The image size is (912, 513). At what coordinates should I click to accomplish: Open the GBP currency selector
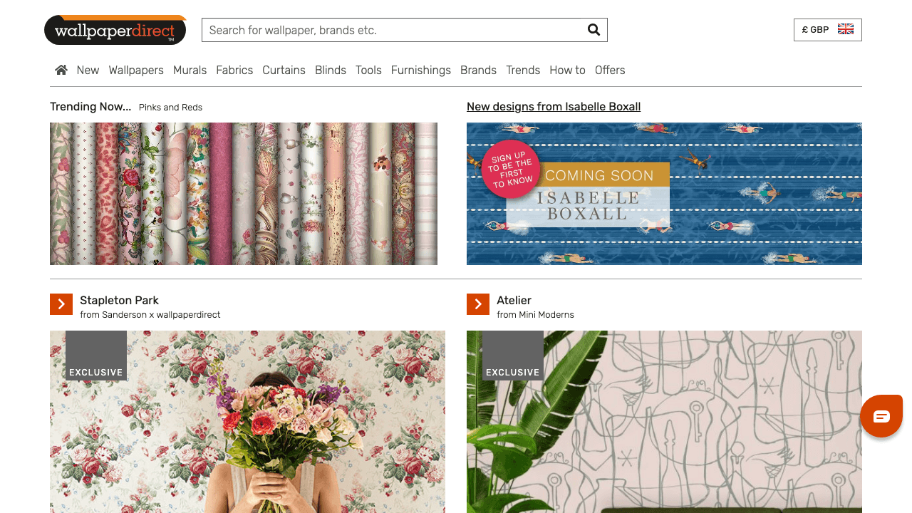pyautogui.click(x=828, y=30)
